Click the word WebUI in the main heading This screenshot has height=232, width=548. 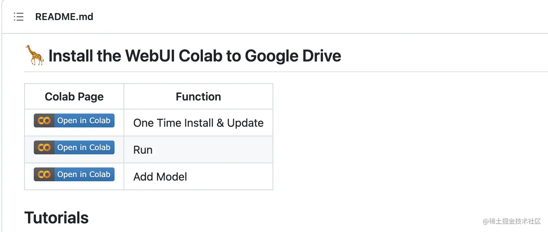150,56
